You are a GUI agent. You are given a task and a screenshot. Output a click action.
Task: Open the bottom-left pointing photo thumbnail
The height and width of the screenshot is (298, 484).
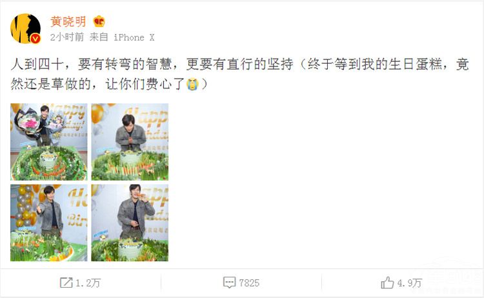pyautogui.click(x=49, y=223)
